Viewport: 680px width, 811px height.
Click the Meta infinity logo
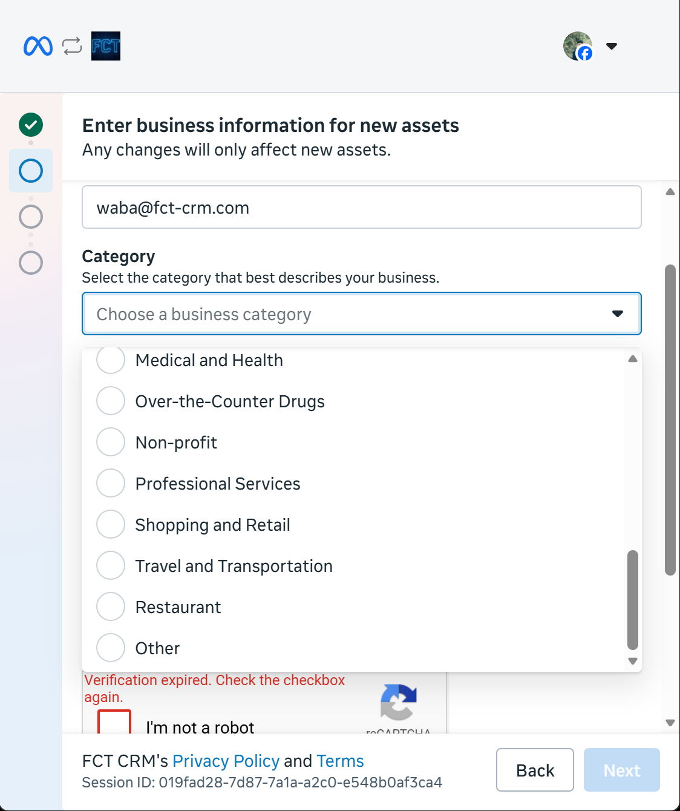tap(38, 46)
